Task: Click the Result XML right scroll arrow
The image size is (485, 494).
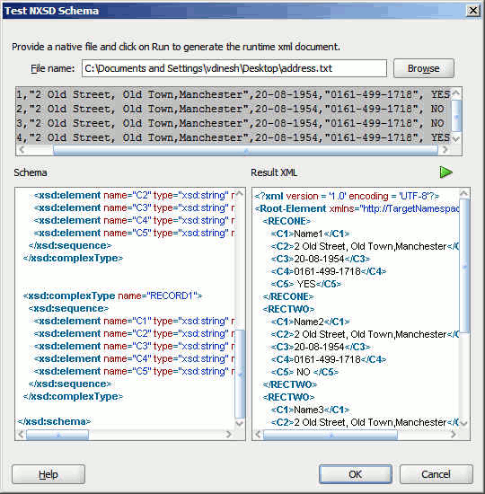Action: point(454,435)
